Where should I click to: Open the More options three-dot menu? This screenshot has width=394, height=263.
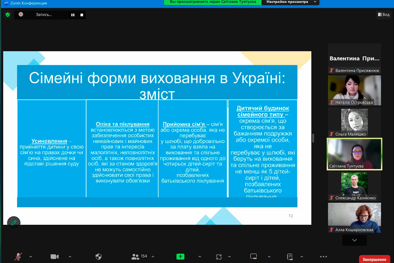pyautogui.click(x=324, y=256)
